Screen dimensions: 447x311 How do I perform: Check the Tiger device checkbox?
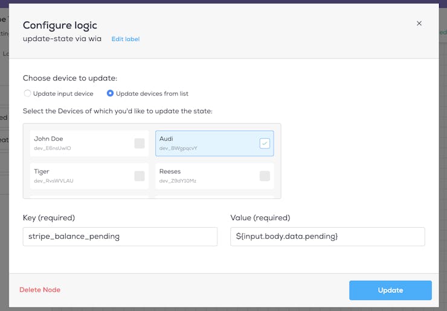click(x=140, y=176)
